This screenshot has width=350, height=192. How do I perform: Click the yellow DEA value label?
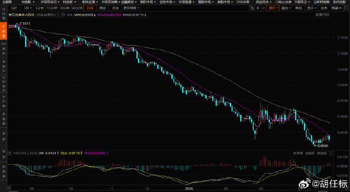tap(72, 153)
